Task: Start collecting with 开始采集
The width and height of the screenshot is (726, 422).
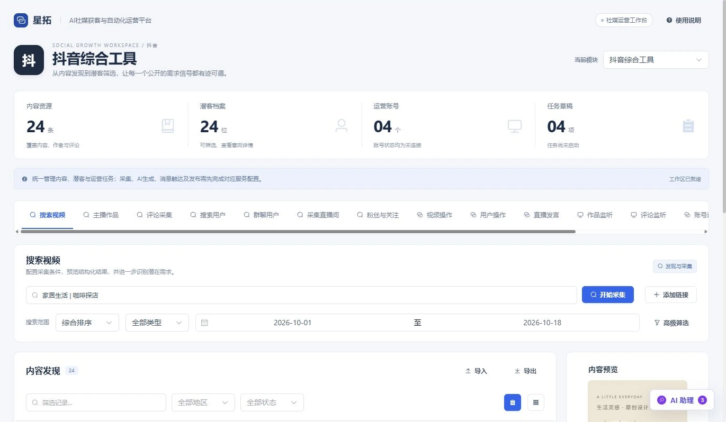Action: (x=607, y=295)
